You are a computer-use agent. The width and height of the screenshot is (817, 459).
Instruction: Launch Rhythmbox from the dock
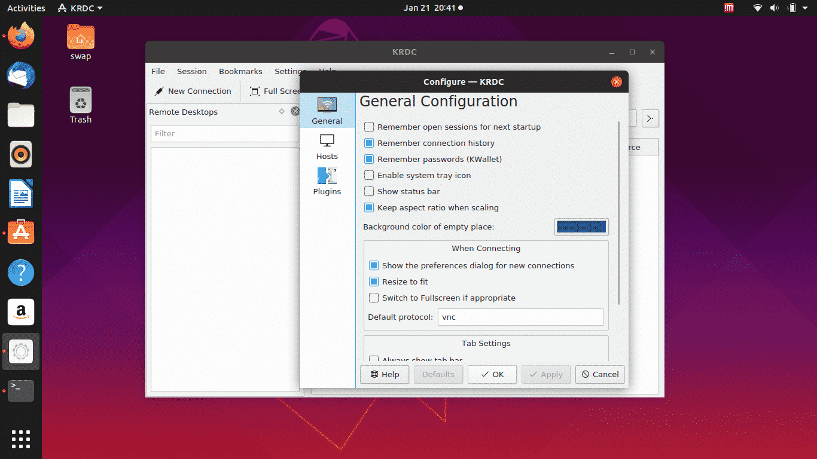pyautogui.click(x=21, y=154)
